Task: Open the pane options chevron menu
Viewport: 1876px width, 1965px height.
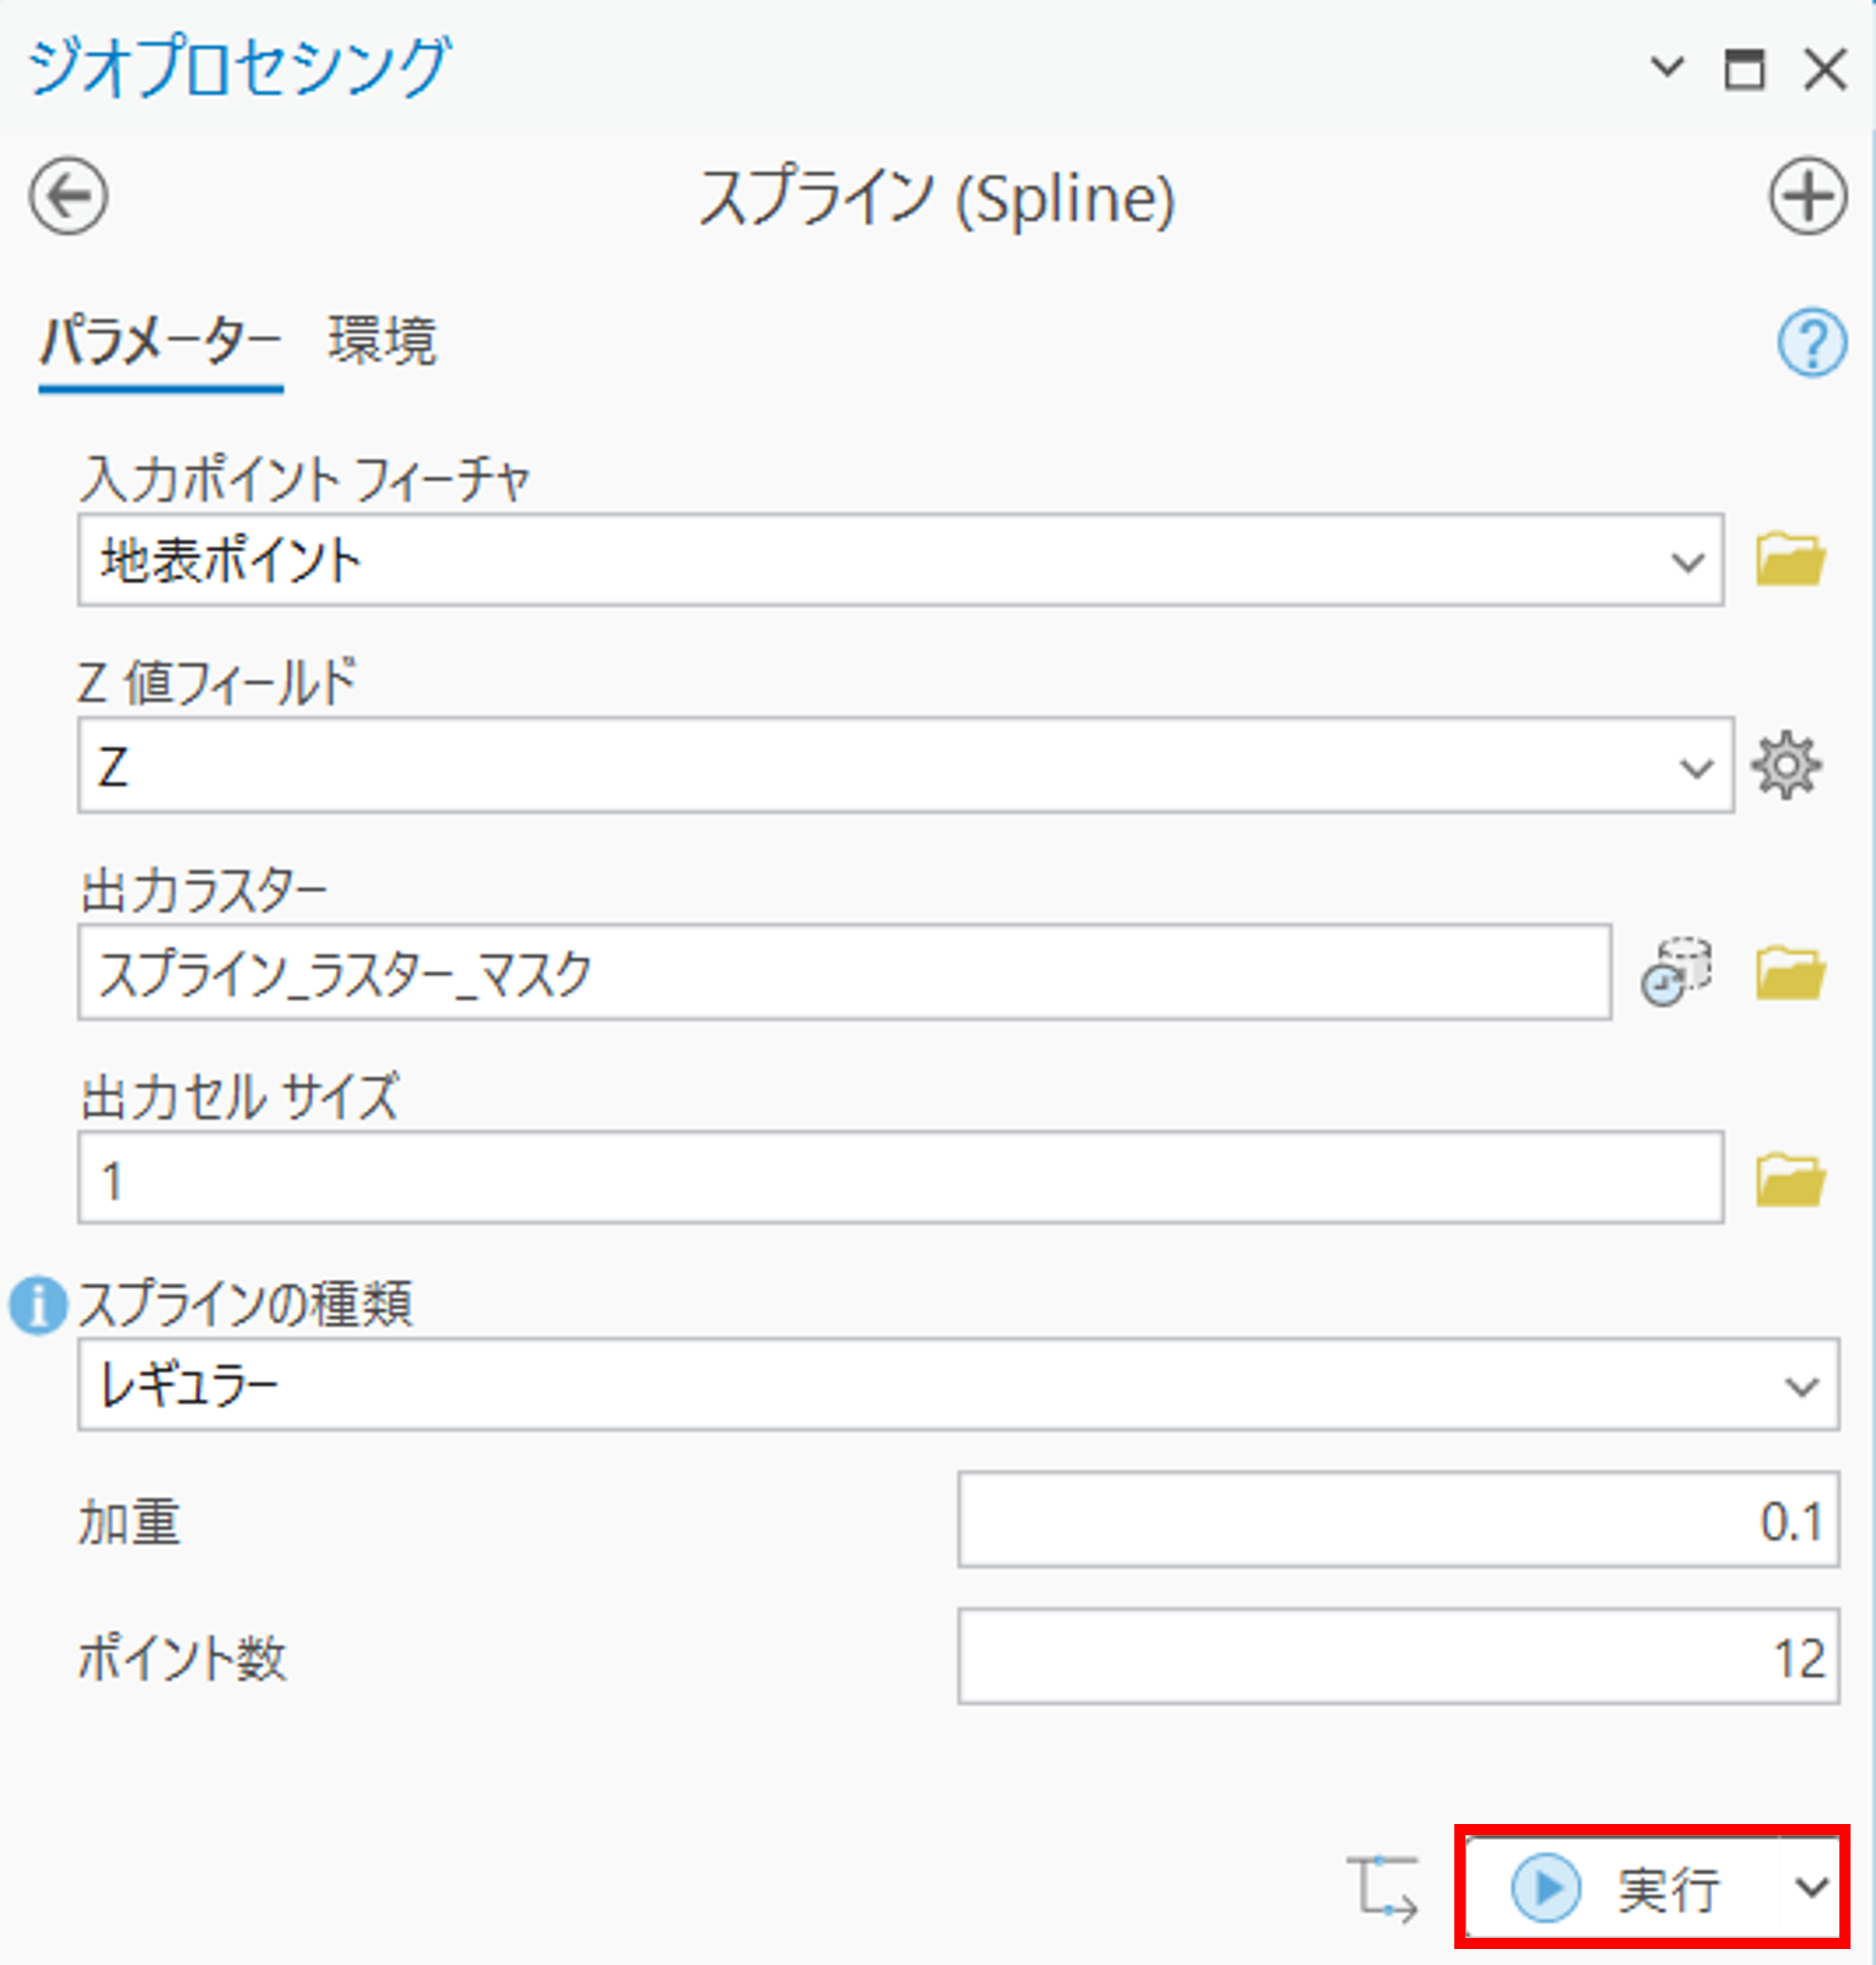Action: pyautogui.click(x=1666, y=68)
